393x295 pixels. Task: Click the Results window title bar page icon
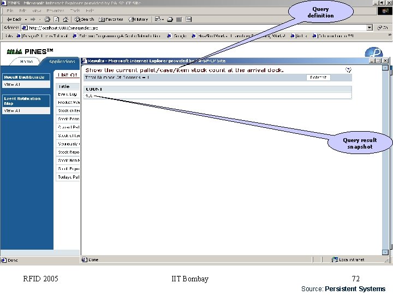click(x=85, y=61)
